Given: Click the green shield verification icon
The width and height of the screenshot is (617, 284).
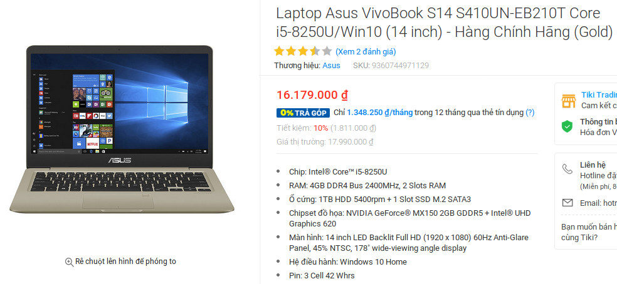Looking at the screenshot, I should coord(567,126).
